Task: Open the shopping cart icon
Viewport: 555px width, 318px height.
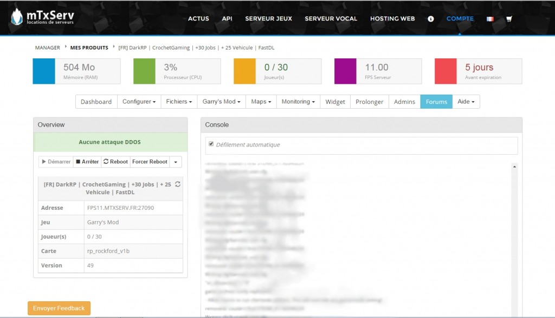Action: tap(509, 19)
